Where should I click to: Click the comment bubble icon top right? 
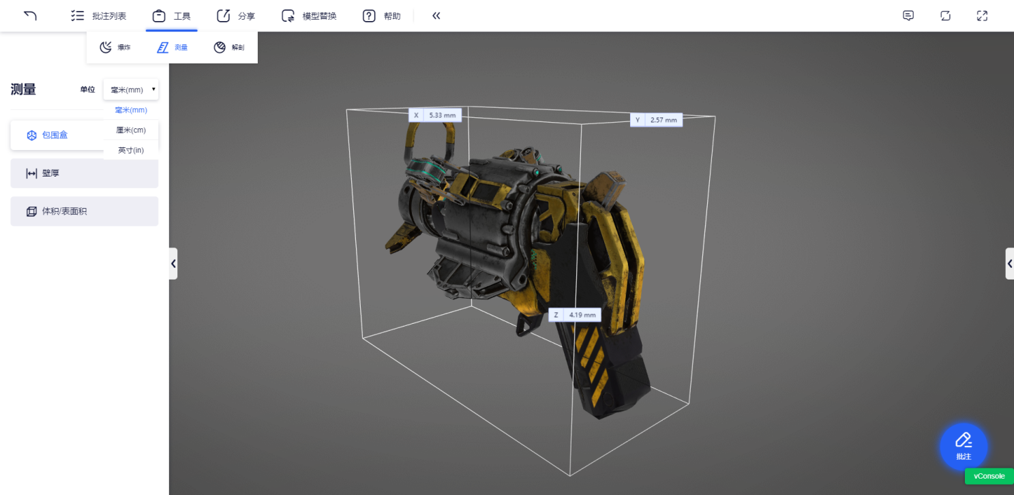click(x=908, y=16)
